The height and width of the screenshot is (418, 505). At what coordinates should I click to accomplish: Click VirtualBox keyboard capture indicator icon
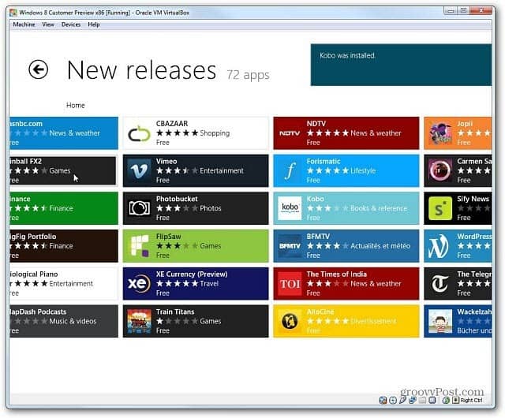456,401
